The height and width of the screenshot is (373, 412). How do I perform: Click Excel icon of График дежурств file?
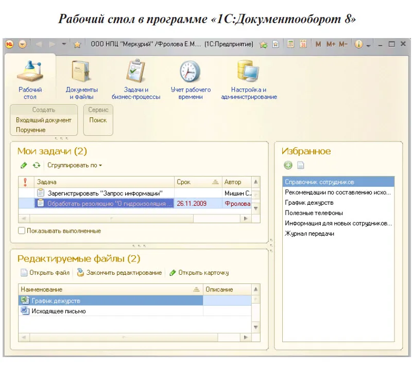tap(25, 300)
